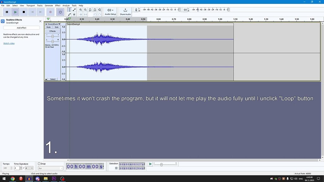Open Chrome from the taskbar
324x182 pixels.
[13, 179]
